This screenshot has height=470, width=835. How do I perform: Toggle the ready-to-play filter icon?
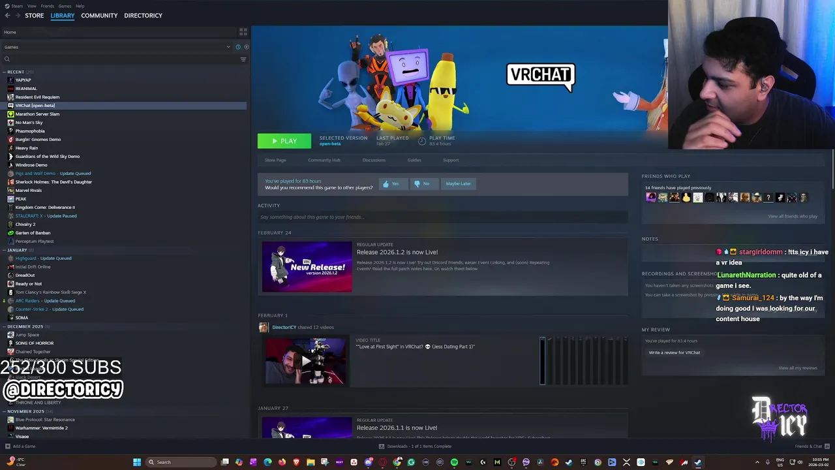(246, 47)
